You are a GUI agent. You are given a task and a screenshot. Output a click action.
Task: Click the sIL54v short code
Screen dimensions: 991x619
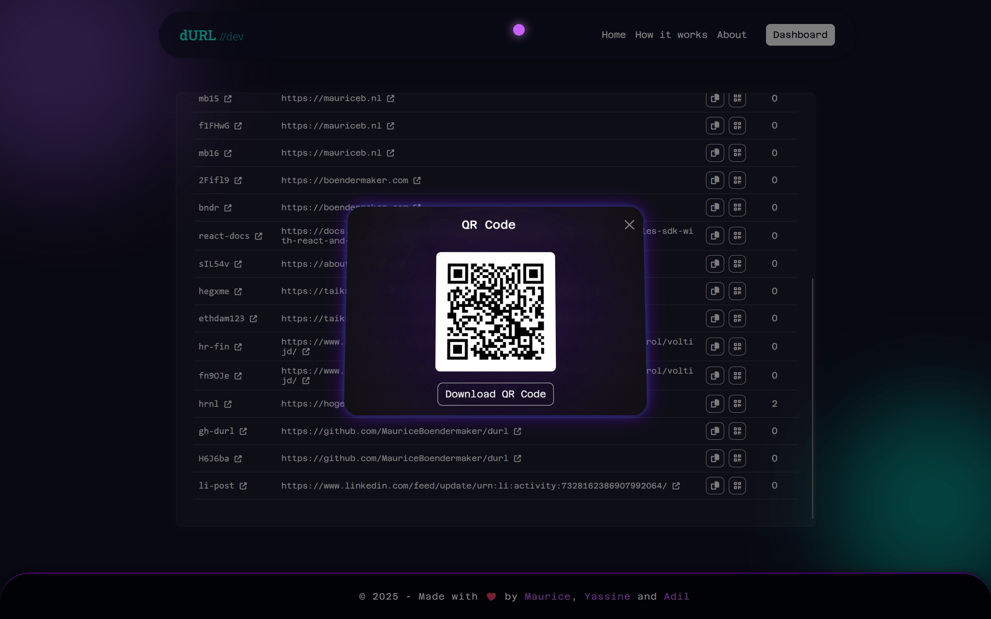(x=214, y=264)
